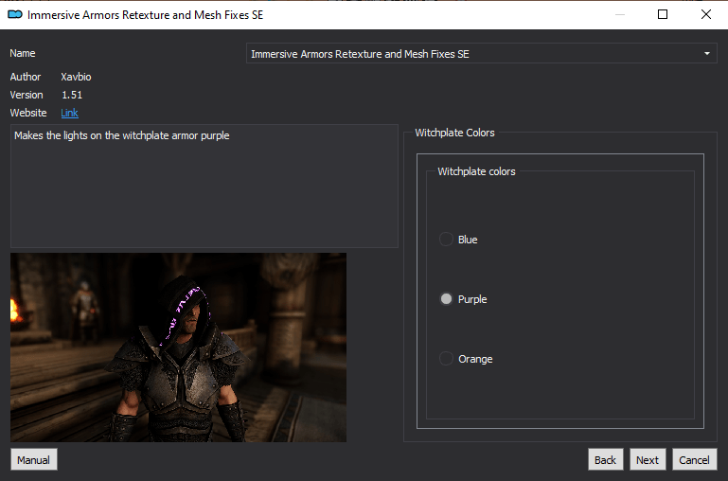Click the Manual button
The image size is (728, 481).
pyautogui.click(x=33, y=459)
